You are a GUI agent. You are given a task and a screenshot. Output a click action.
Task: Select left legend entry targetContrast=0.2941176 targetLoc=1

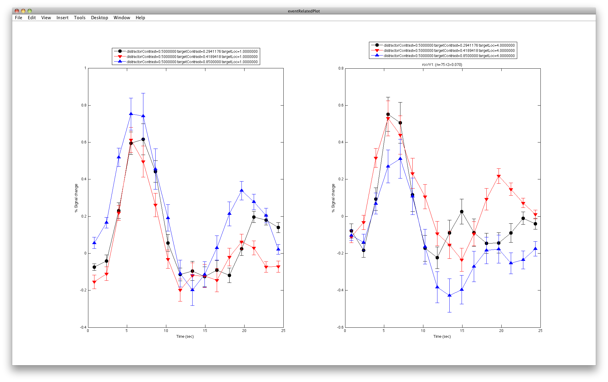click(192, 51)
